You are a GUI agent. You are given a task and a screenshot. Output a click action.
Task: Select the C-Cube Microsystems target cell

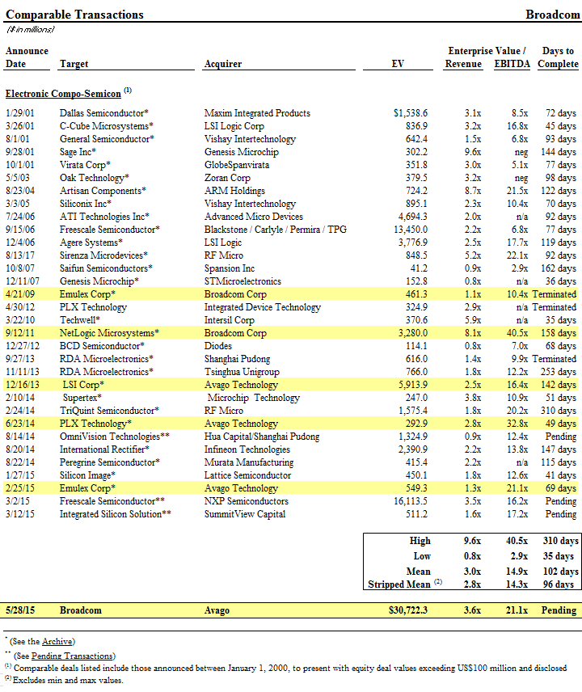[107, 126]
